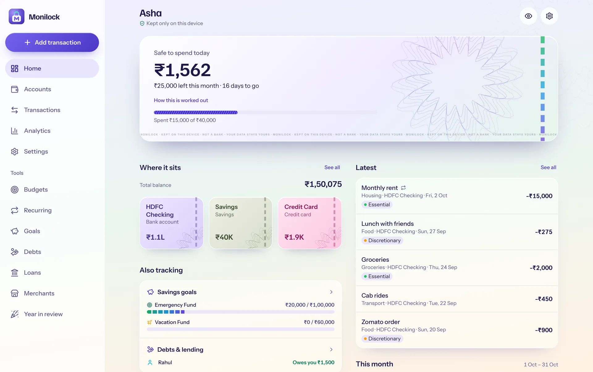593x372 pixels.
Task: Click the Monilock lock logo icon
Action: pos(16,17)
